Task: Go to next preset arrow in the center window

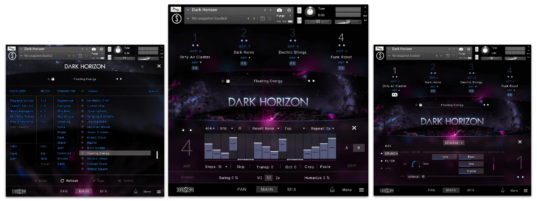Action: (x=314, y=81)
